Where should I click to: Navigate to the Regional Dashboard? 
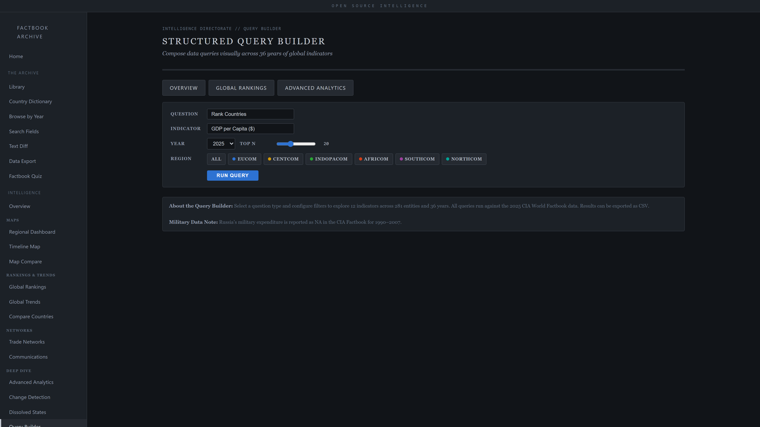pos(32,232)
